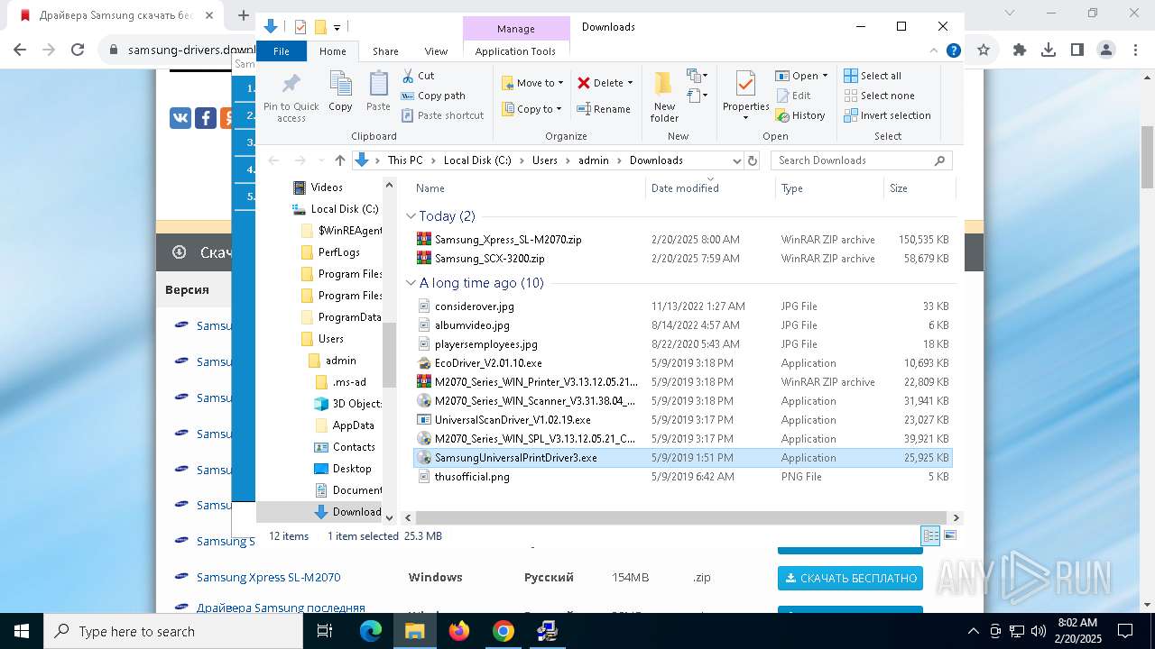Open the Move to dropdown
Screen dimensions: 1155x649
tap(532, 83)
